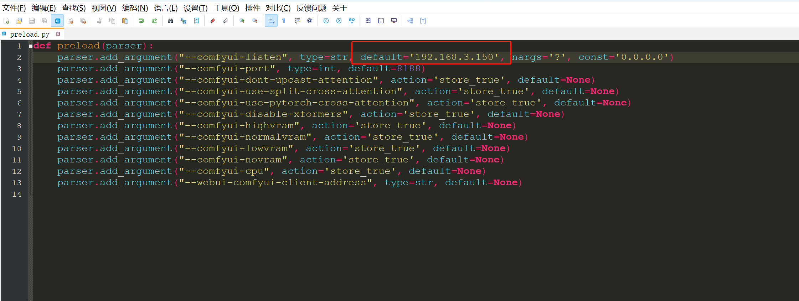Open Go To line icon
The height and width of the screenshot is (301, 799).
tap(352, 21)
